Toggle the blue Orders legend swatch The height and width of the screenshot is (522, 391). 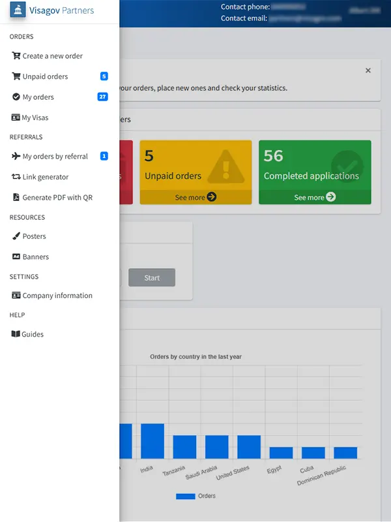[x=185, y=497]
